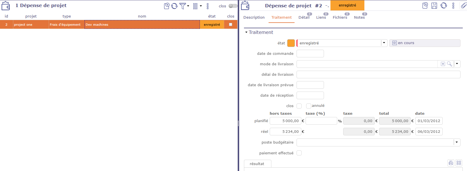
Task: Click the en cours status button
Action: [x=425, y=43]
